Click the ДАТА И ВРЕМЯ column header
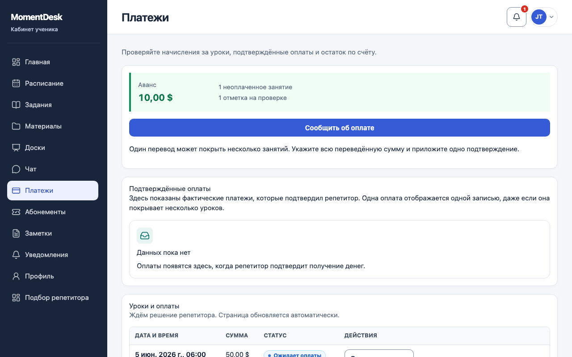The height and width of the screenshot is (357, 572). pyautogui.click(x=156, y=336)
